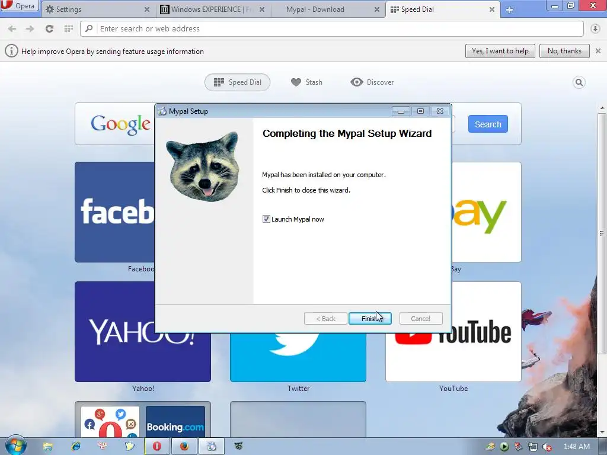Click the Opera menu button
Screen dimensions: 607x455
20,7
